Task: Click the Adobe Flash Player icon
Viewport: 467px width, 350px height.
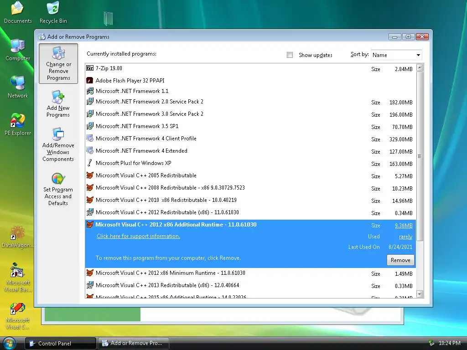Action: pyautogui.click(x=90, y=80)
